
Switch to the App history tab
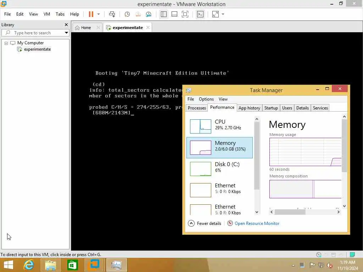pos(249,108)
